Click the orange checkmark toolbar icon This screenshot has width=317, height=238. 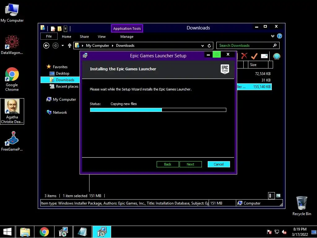click(x=254, y=56)
